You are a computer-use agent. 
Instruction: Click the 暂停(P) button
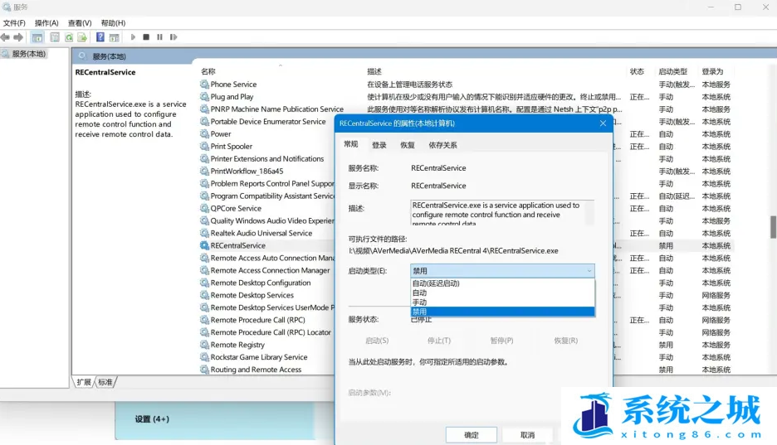pos(501,341)
